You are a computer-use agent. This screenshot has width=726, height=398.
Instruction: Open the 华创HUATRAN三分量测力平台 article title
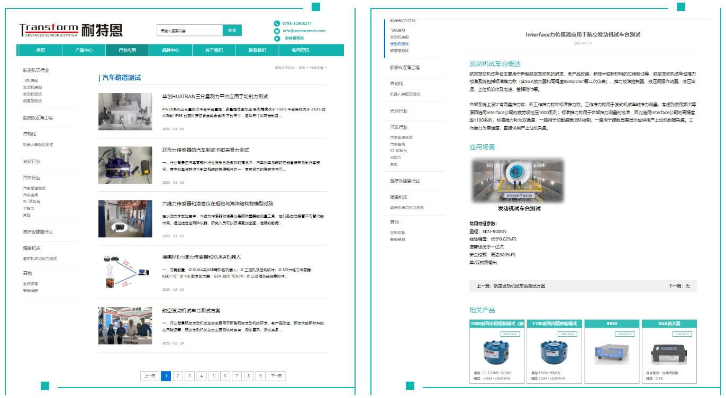[215, 97]
